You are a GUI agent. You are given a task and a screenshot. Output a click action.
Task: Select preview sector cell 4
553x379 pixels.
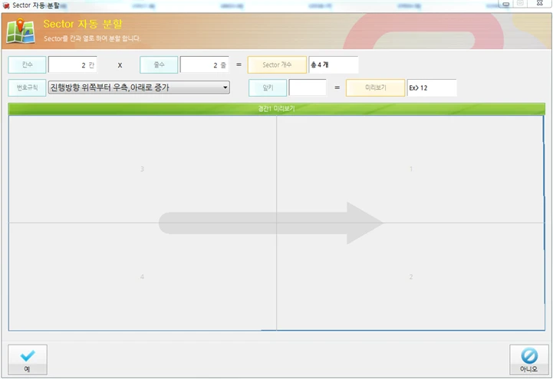click(x=143, y=277)
